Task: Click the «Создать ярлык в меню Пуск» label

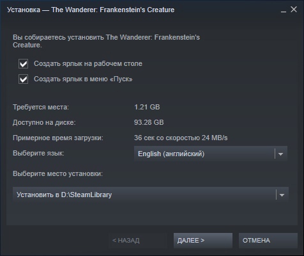Action: 83,79
